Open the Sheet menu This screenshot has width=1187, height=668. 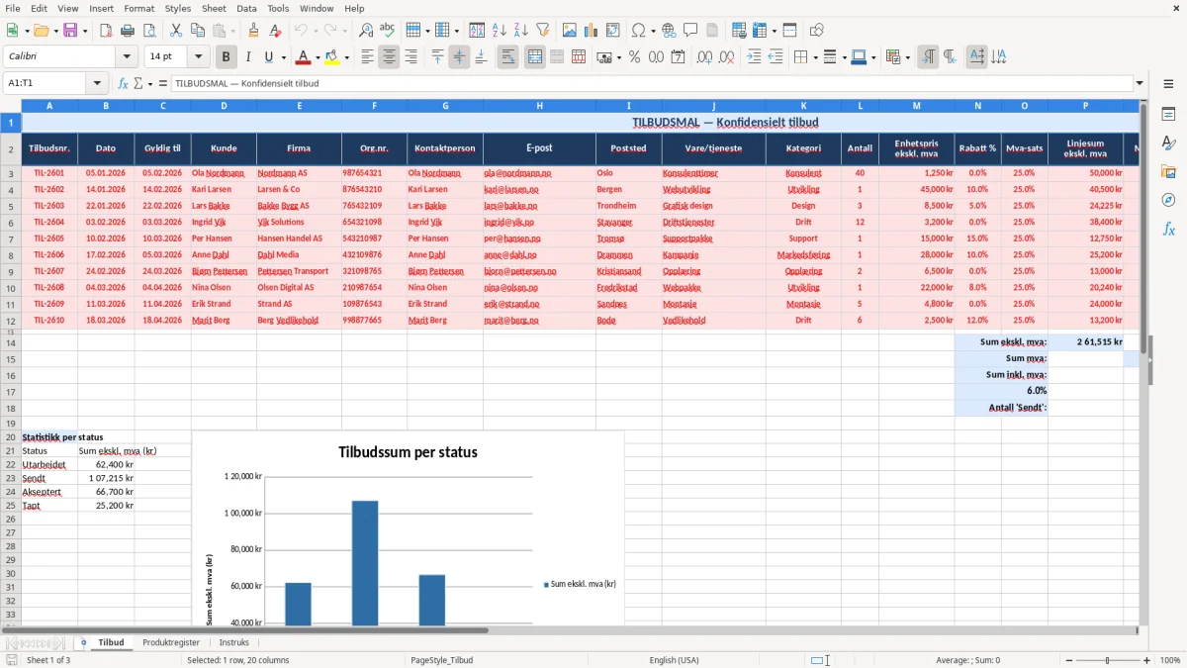tap(214, 8)
